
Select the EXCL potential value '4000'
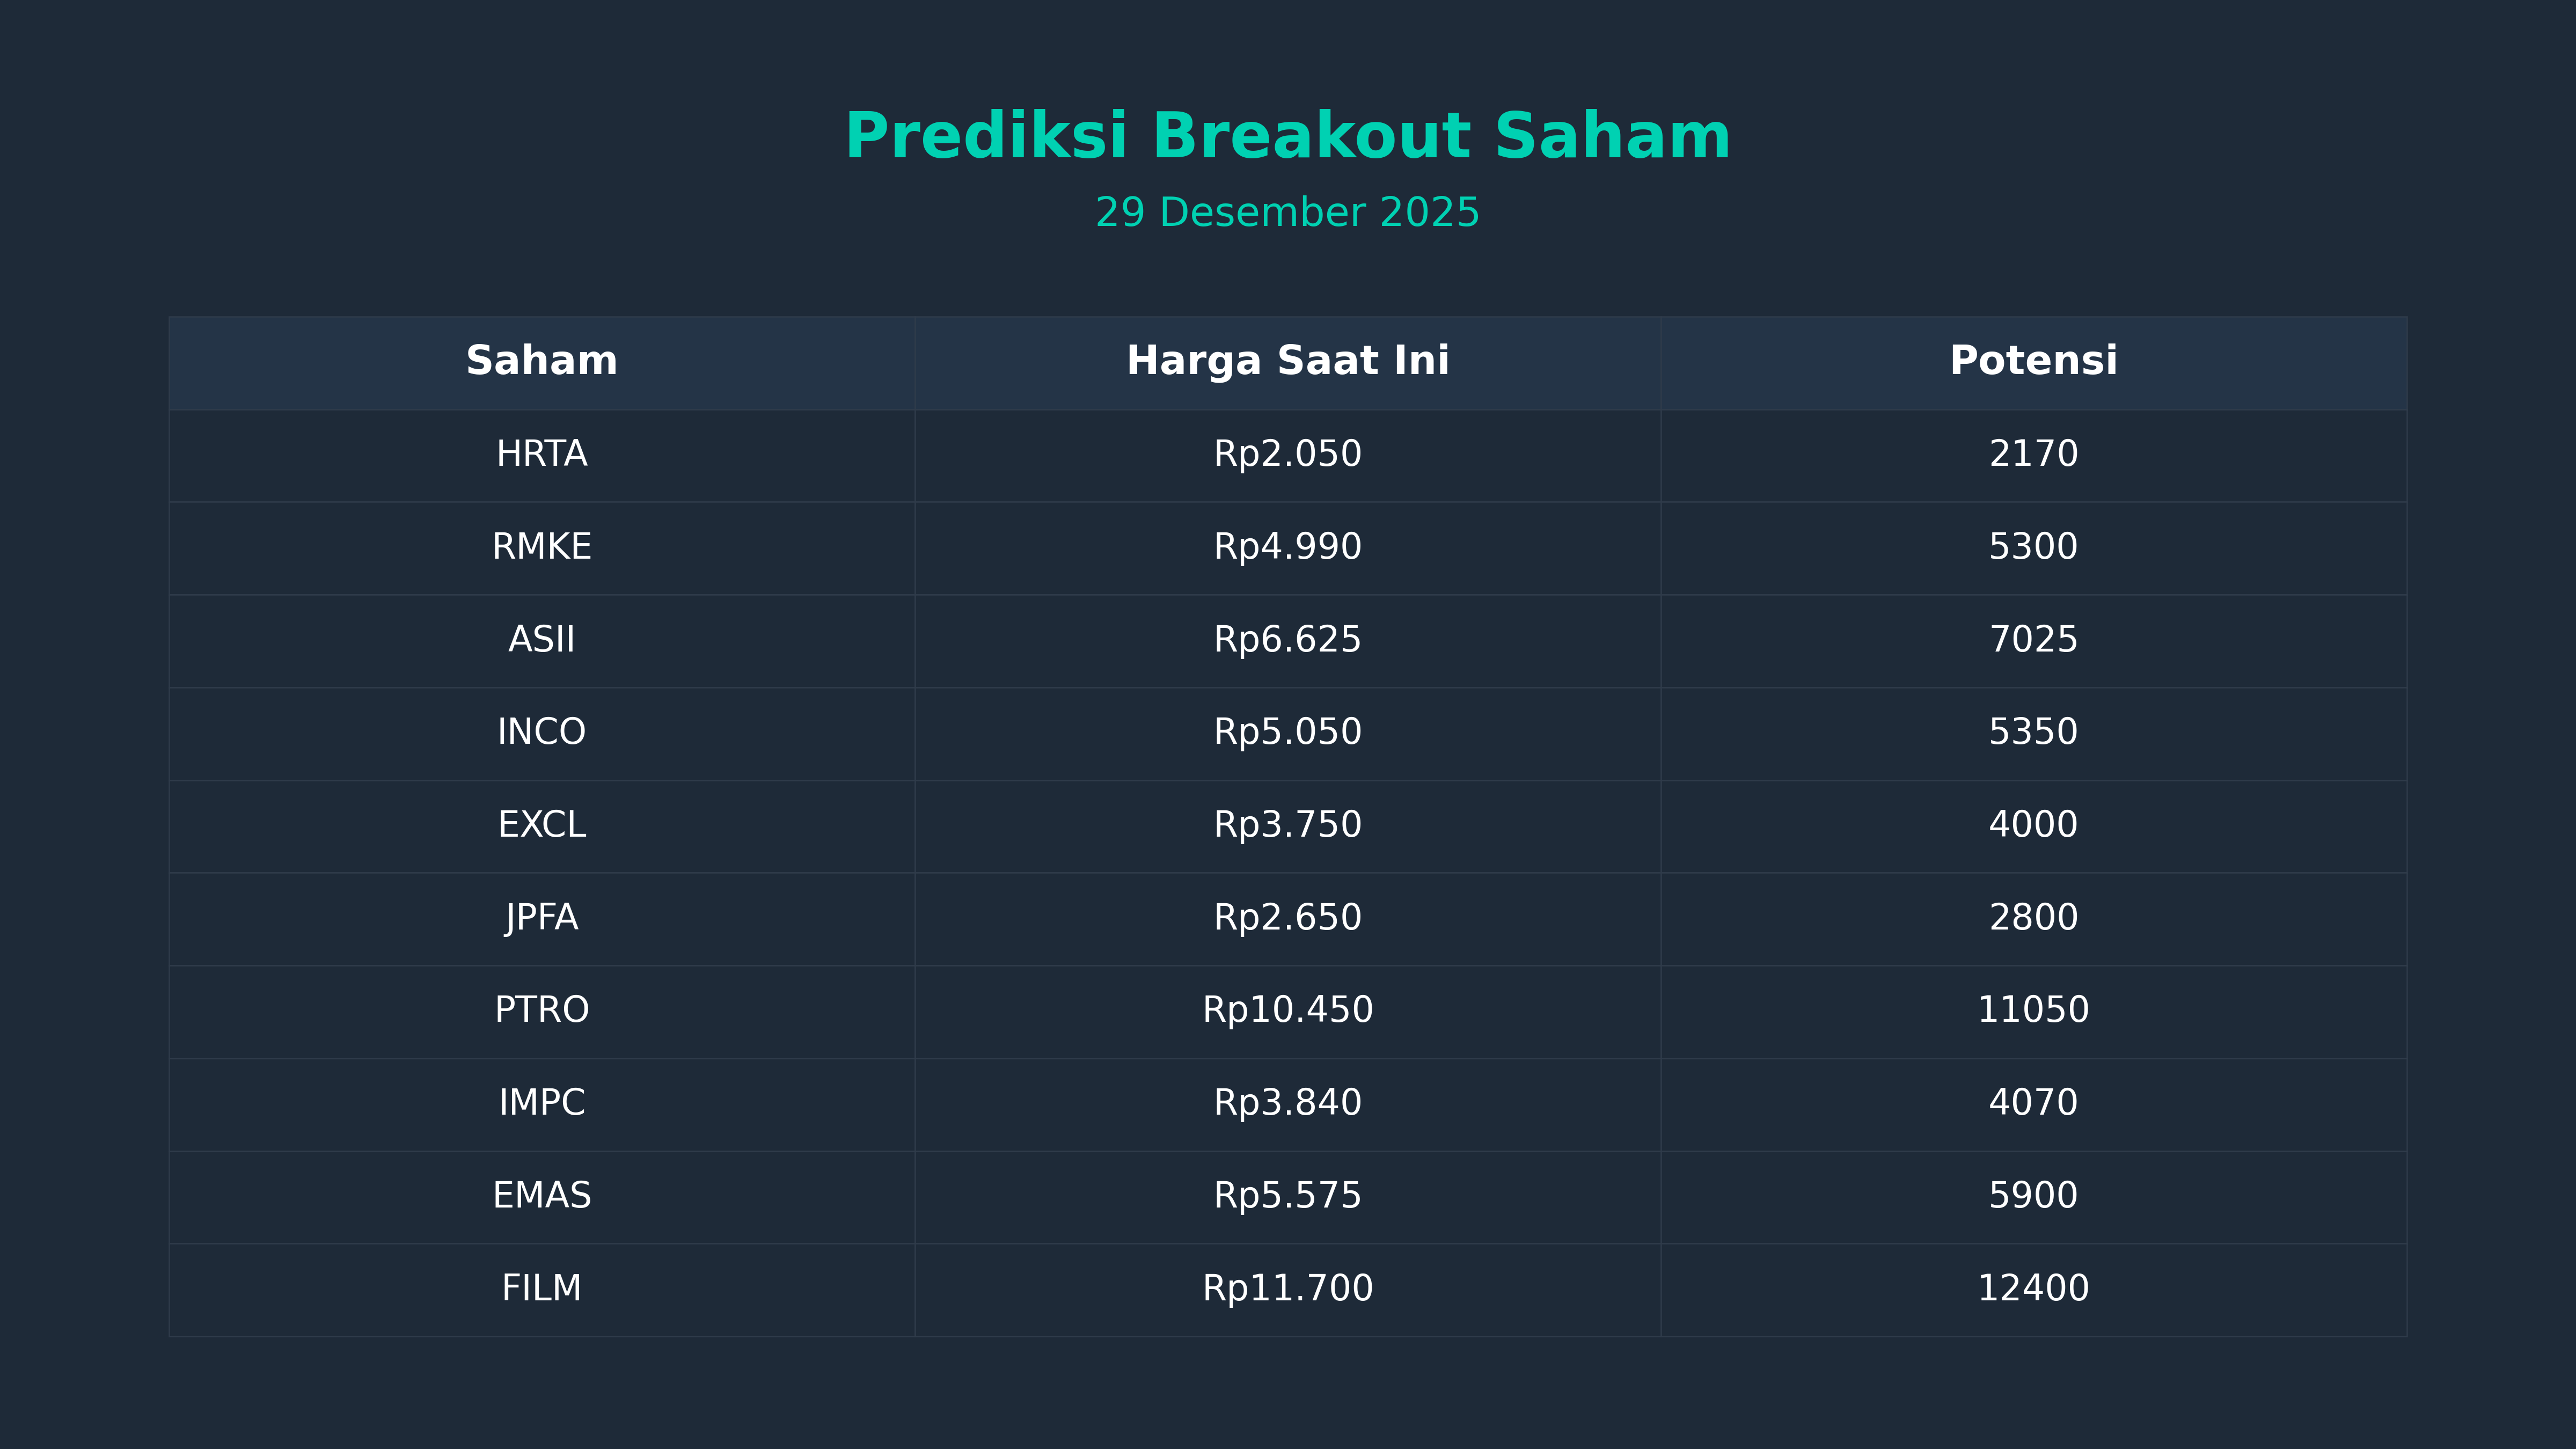point(2033,825)
